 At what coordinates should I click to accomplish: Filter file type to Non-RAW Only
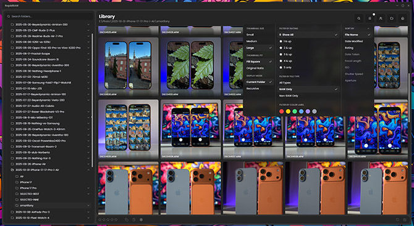click(x=308, y=96)
